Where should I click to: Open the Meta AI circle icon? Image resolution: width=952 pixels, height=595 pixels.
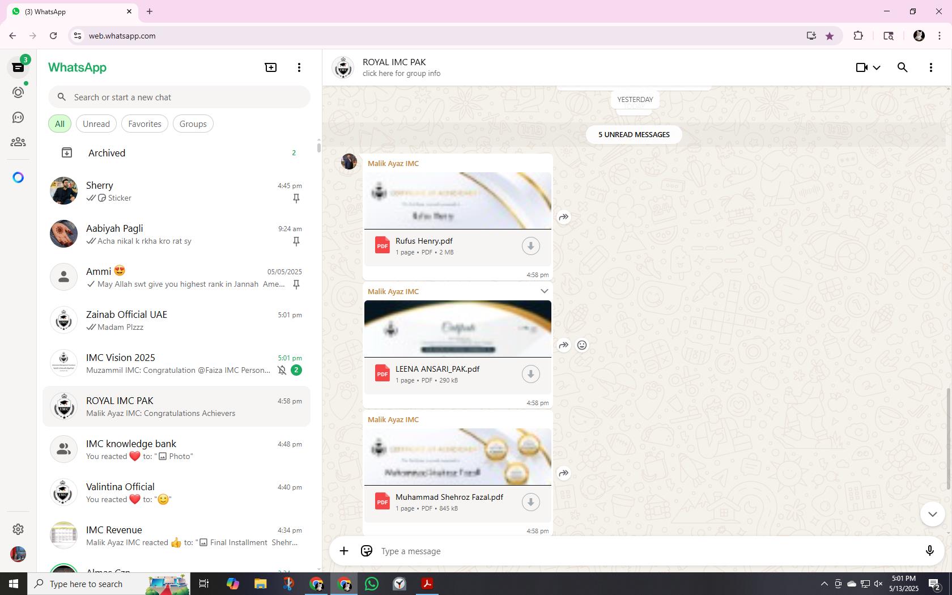(x=18, y=177)
